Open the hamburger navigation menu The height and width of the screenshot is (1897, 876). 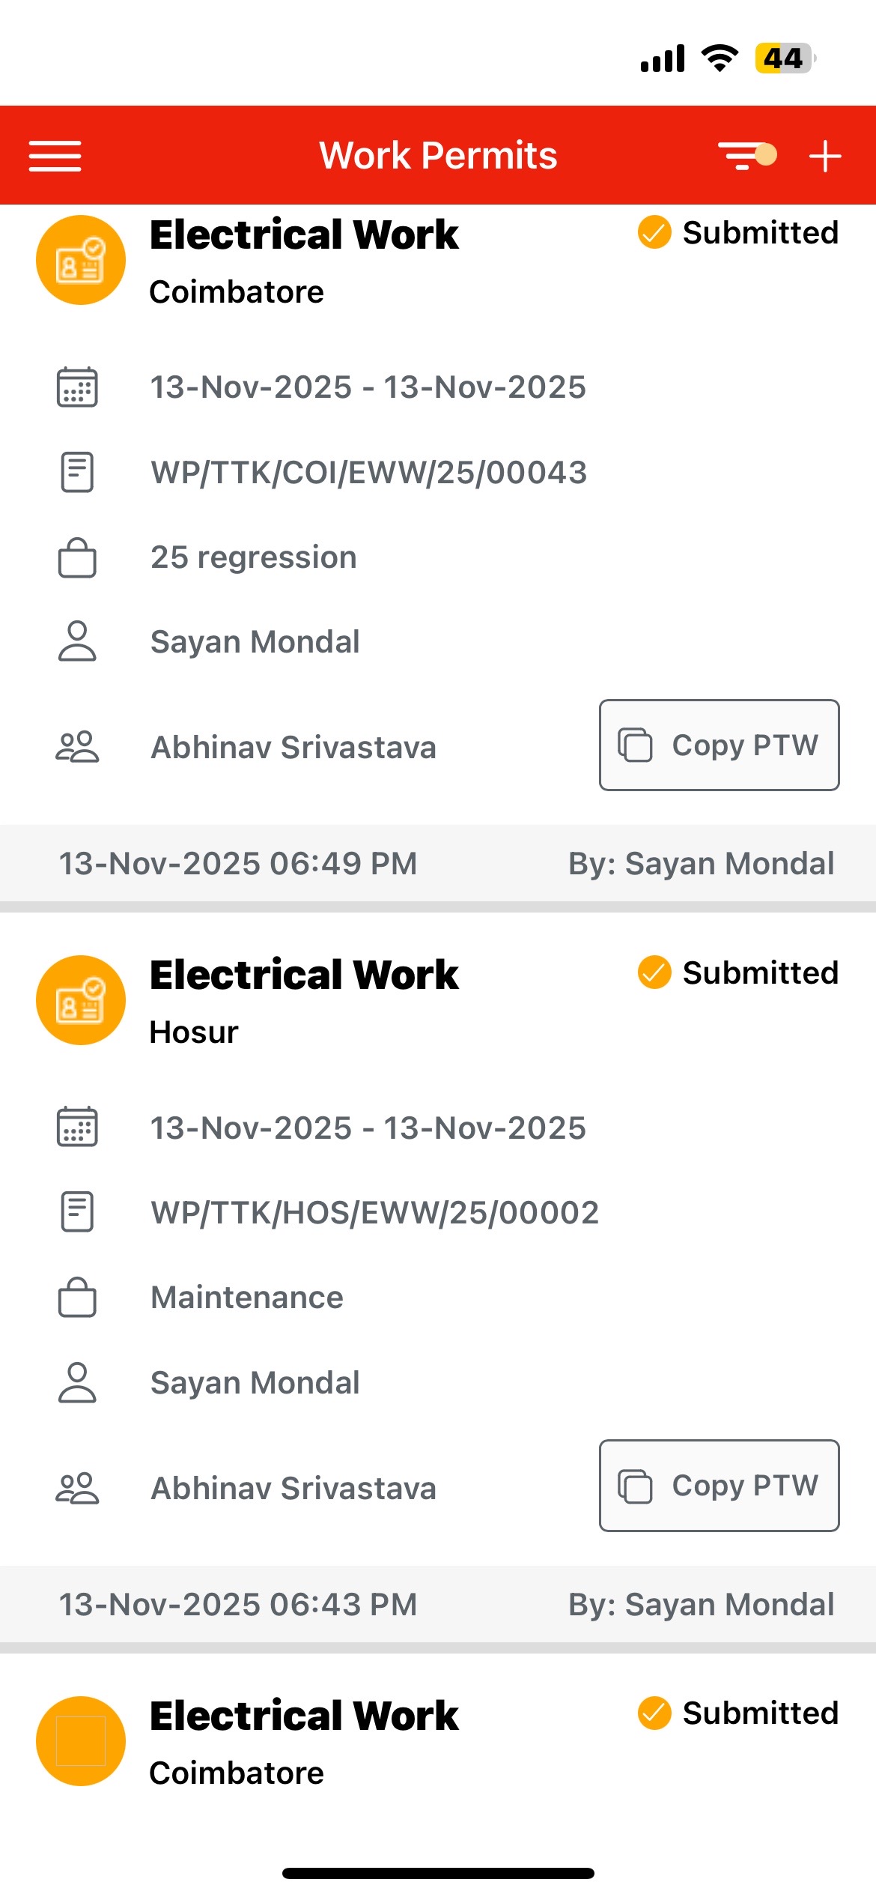pyautogui.click(x=55, y=156)
